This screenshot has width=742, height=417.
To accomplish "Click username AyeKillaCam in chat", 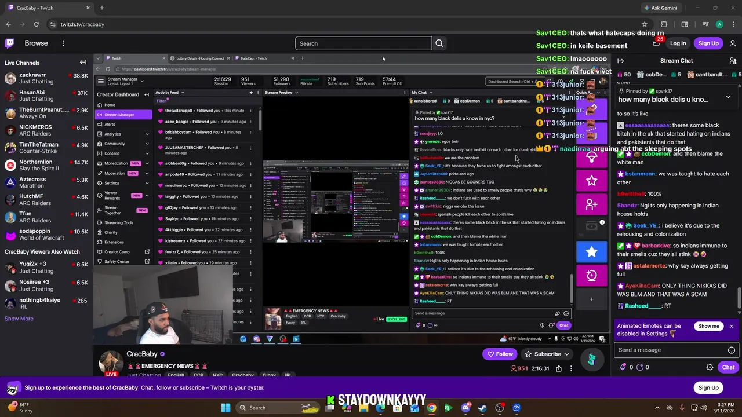I will click(x=642, y=286).
